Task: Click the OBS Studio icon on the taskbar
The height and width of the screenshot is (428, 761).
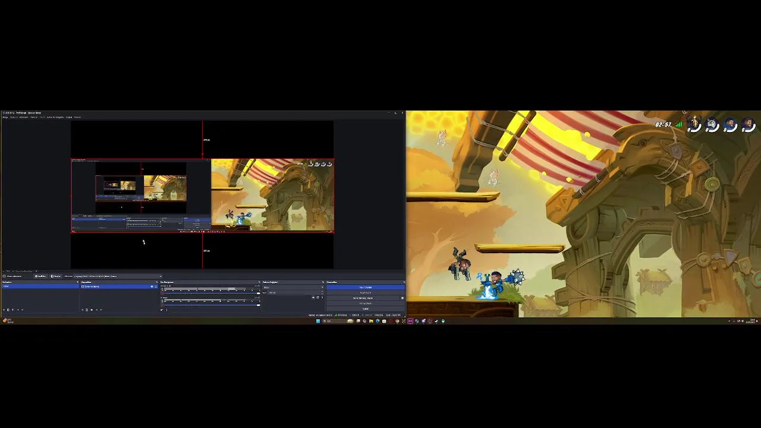Action: (x=429, y=321)
